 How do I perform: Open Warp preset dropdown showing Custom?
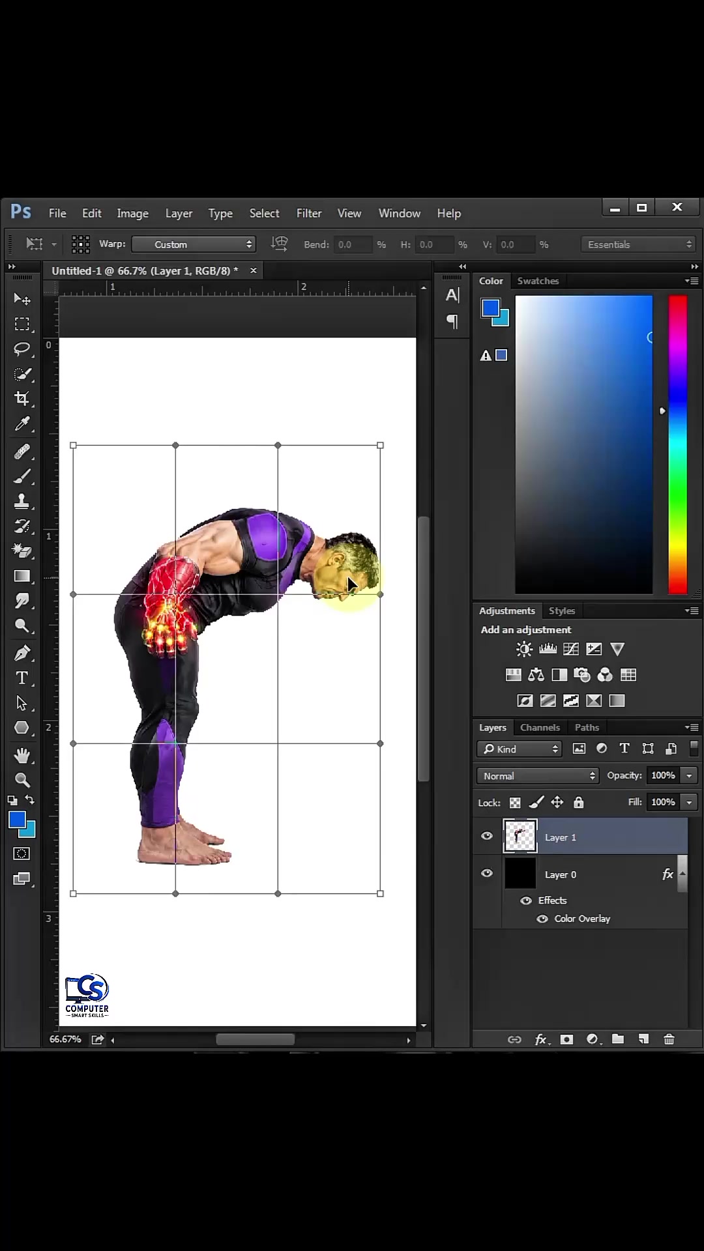pos(194,244)
